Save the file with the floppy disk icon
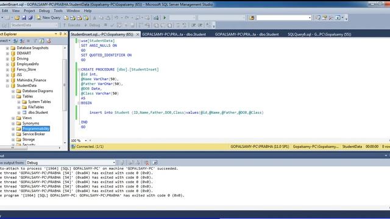390x219 pixels. click(24, 18)
